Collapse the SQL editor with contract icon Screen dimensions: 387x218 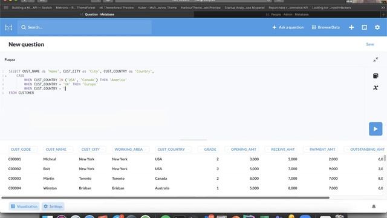376,59
